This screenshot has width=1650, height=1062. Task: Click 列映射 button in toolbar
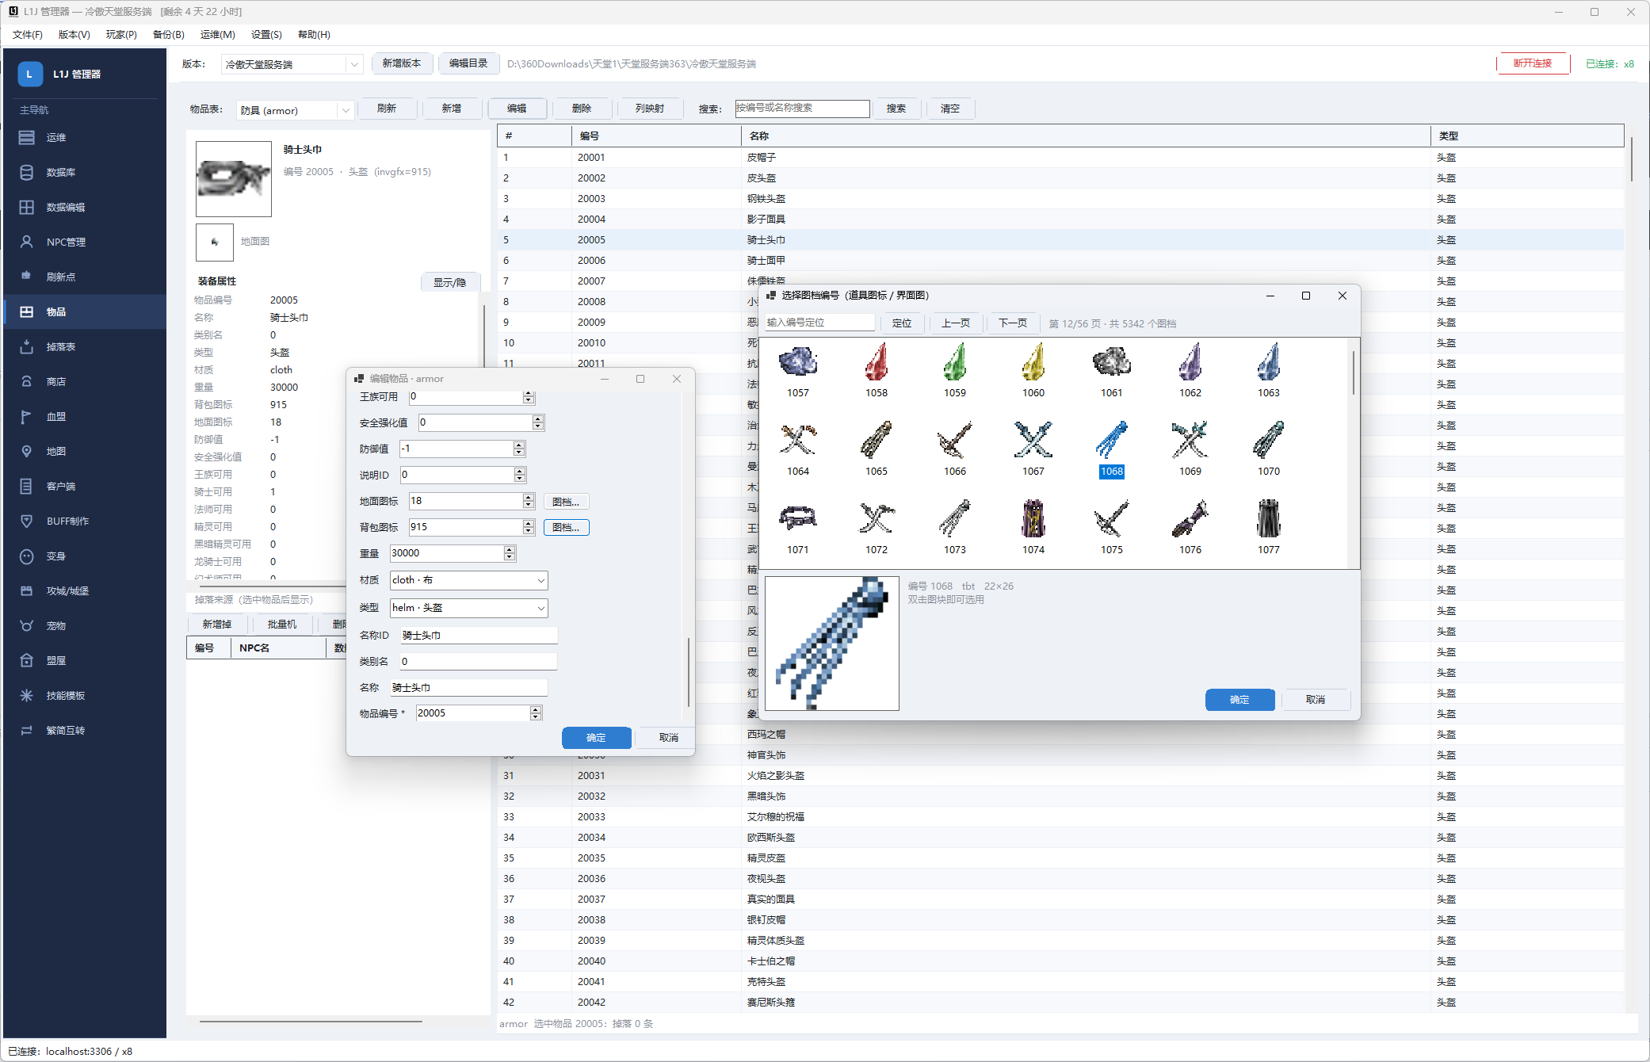click(x=650, y=109)
